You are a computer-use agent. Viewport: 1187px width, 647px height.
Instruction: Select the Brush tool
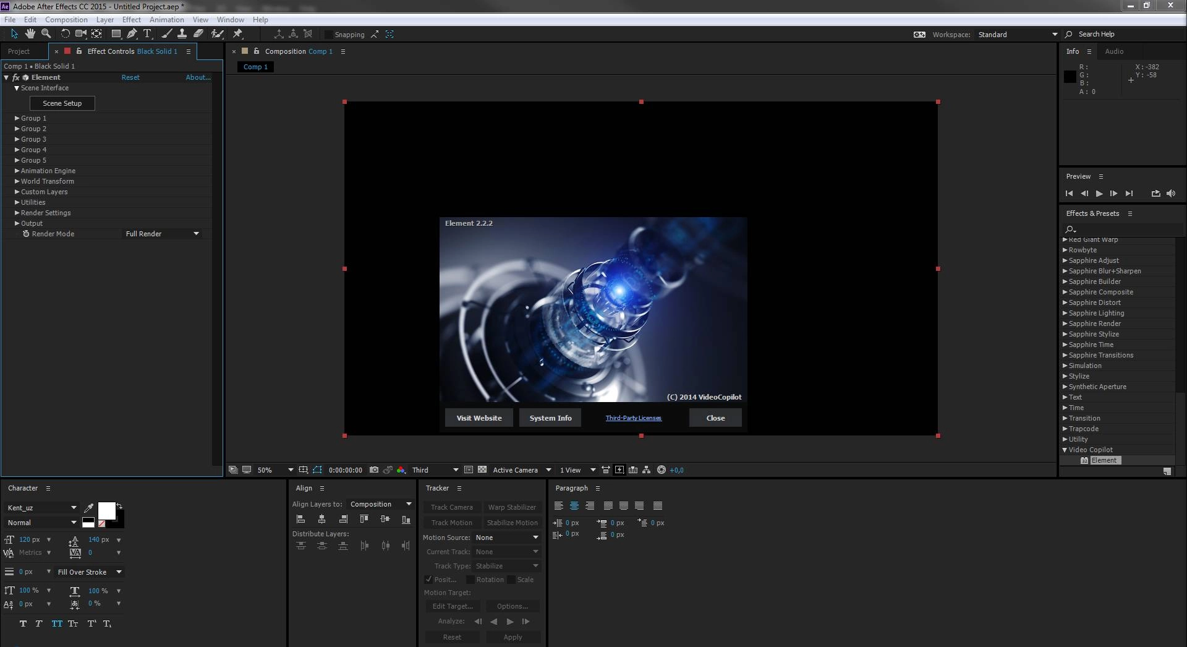[x=167, y=34]
